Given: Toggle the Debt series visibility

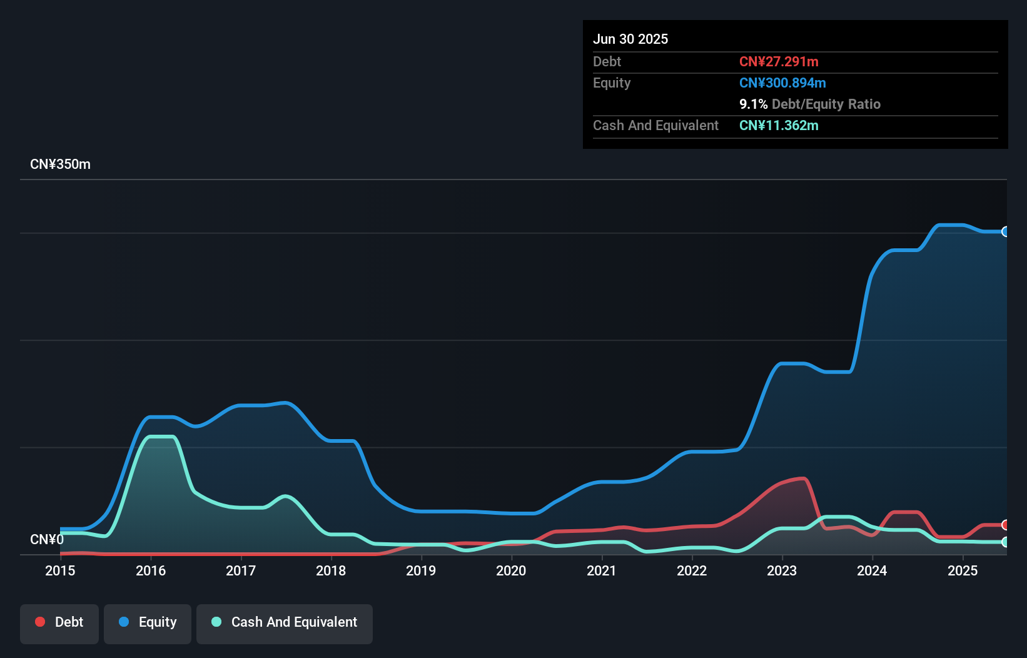Looking at the screenshot, I should pos(59,623).
